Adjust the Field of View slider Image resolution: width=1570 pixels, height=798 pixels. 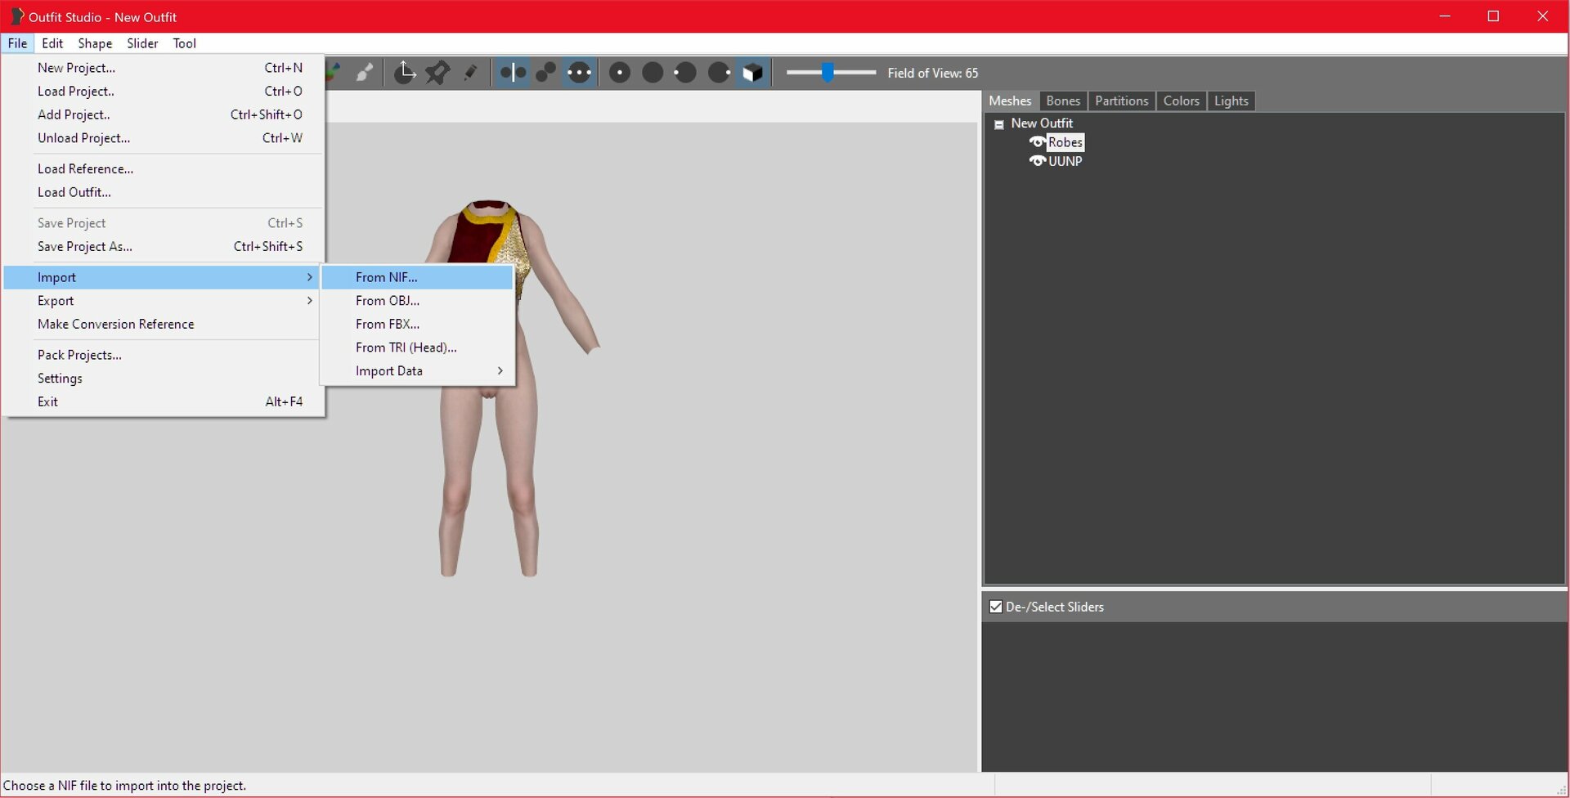point(831,73)
